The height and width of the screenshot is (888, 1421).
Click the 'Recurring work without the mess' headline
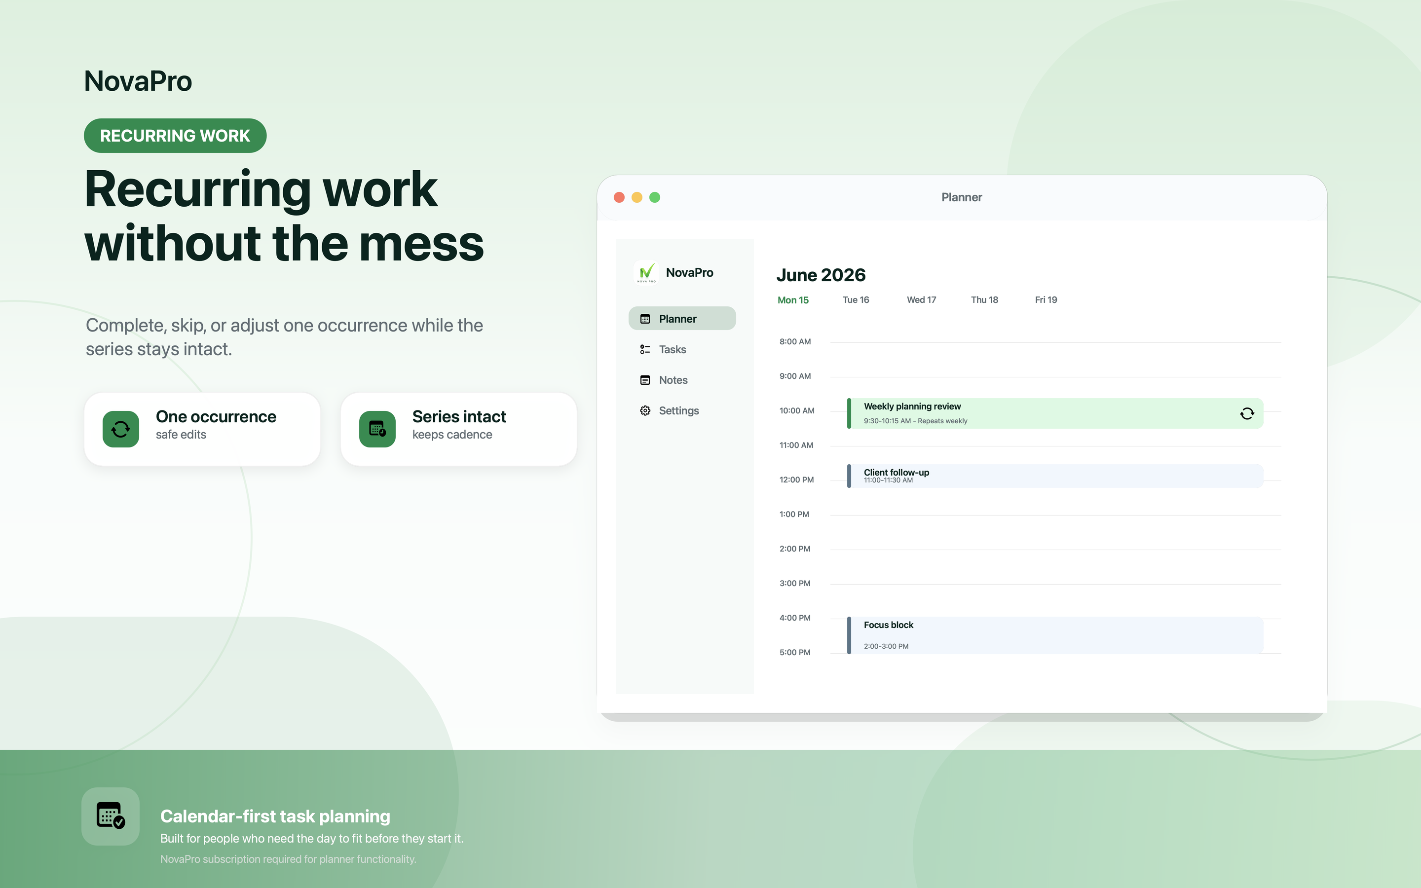[284, 216]
